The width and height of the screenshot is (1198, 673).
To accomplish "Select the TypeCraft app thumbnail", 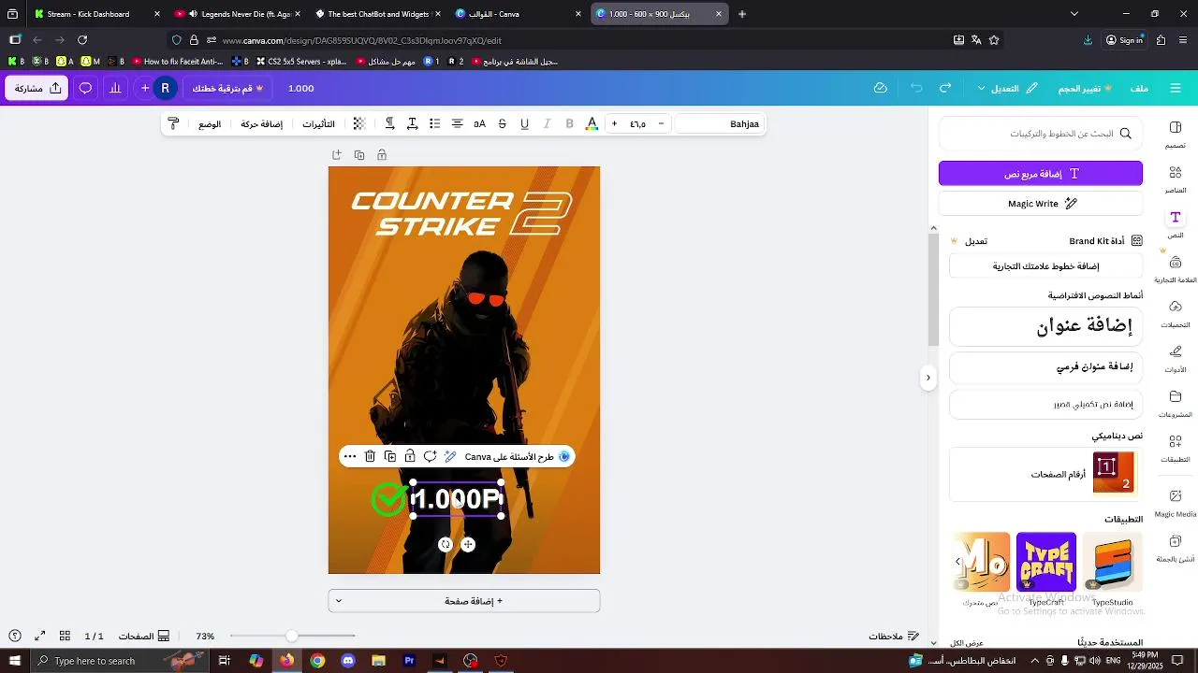I will pos(1046,563).
